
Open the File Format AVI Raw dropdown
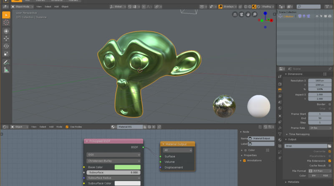pos(320,171)
